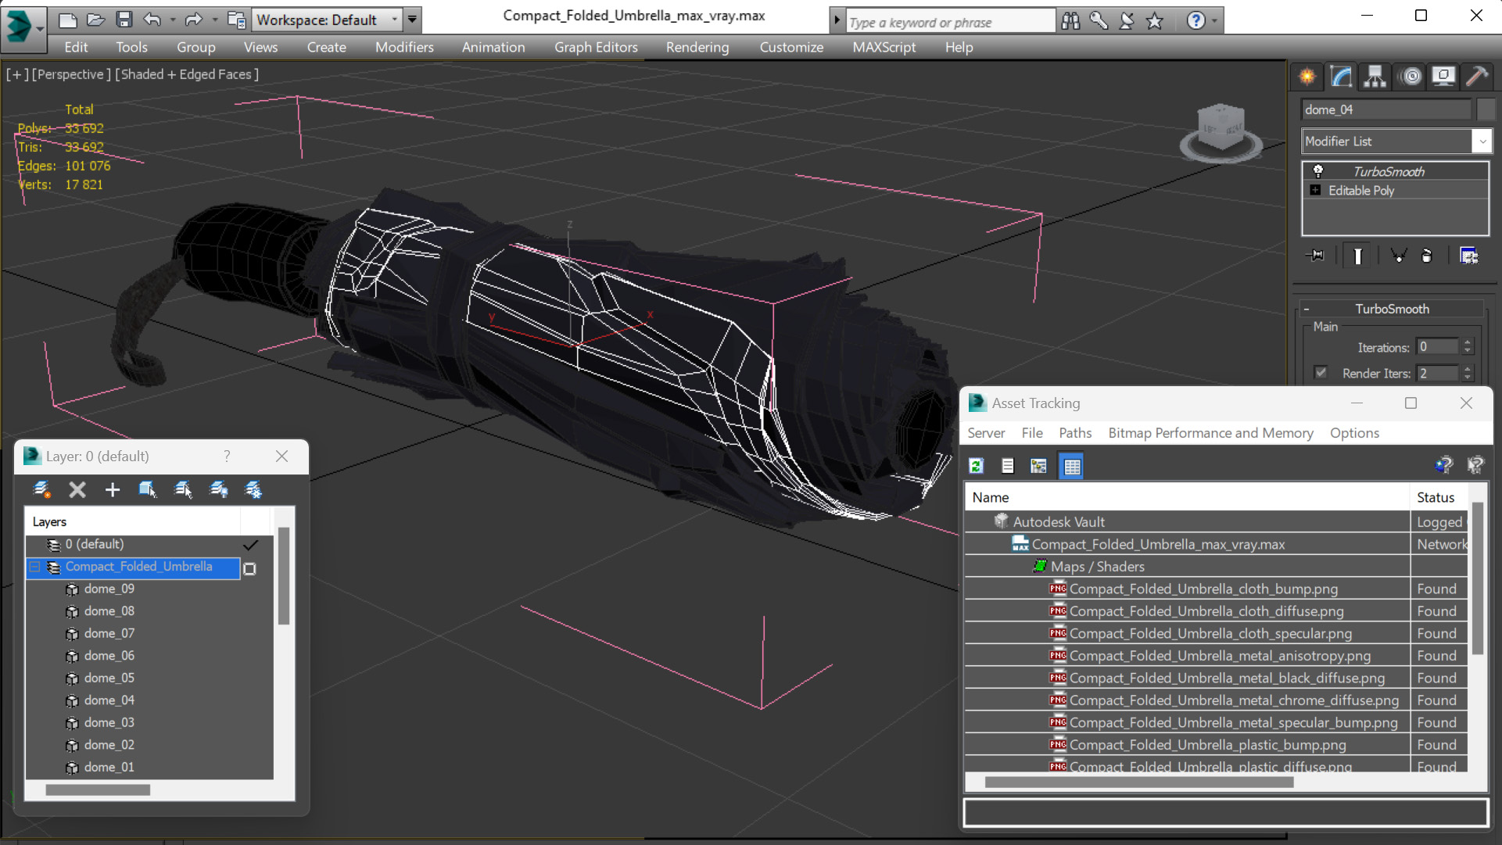Switch Asset Tracking to table view
This screenshot has width=1502, height=845.
(x=1072, y=466)
